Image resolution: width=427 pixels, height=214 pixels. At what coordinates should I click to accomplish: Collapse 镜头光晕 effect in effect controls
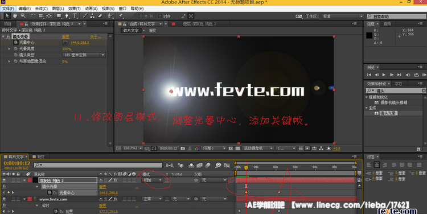coord(3,36)
